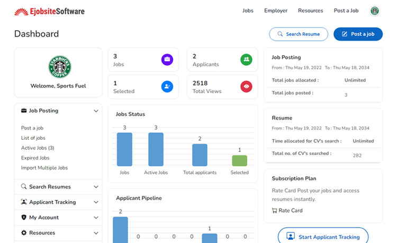The width and height of the screenshot is (397, 243).
Task: Click the 'Time allocated for CV's search :' label
Action: pyautogui.click(x=306, y=141)
